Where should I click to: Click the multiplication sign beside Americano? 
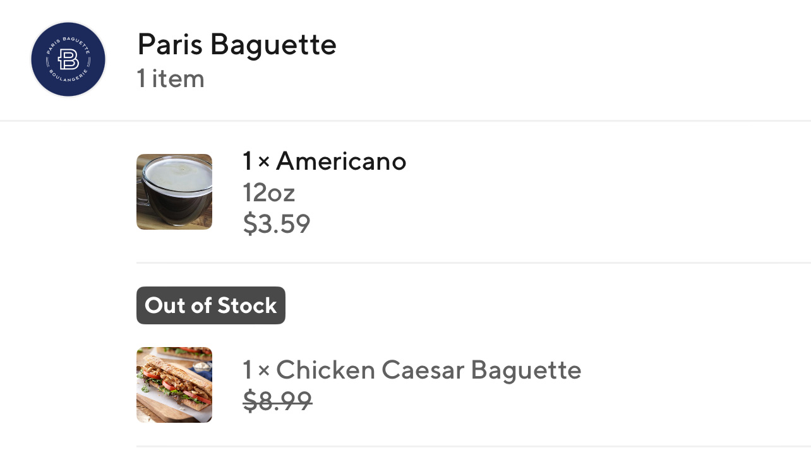263,162
